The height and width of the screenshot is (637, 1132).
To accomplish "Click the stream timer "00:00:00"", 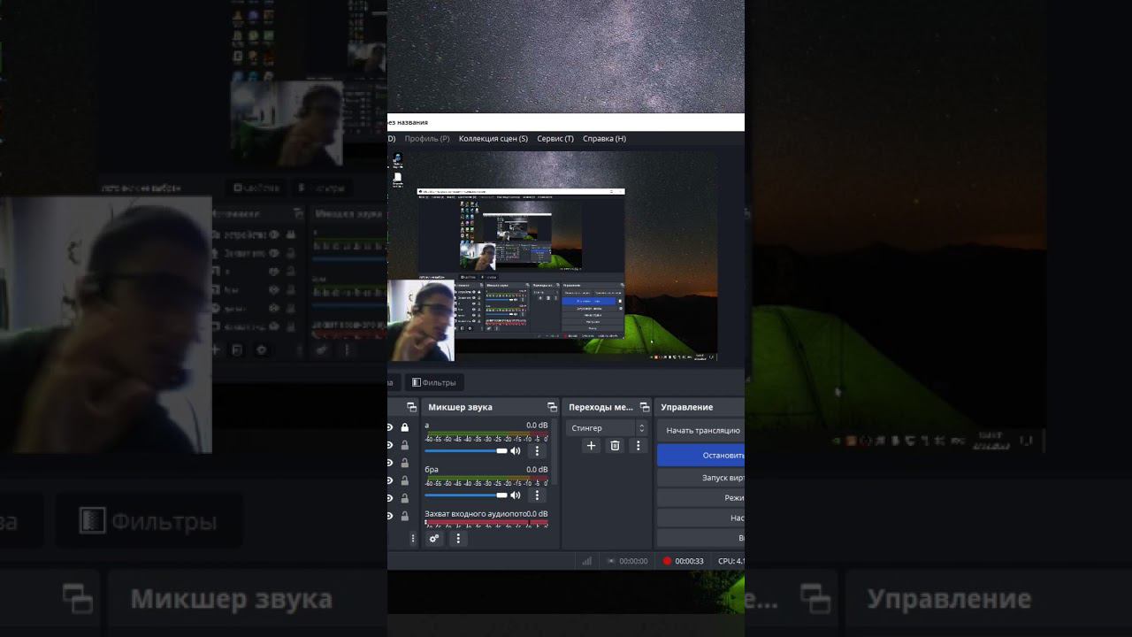I will tap(633, 561).
